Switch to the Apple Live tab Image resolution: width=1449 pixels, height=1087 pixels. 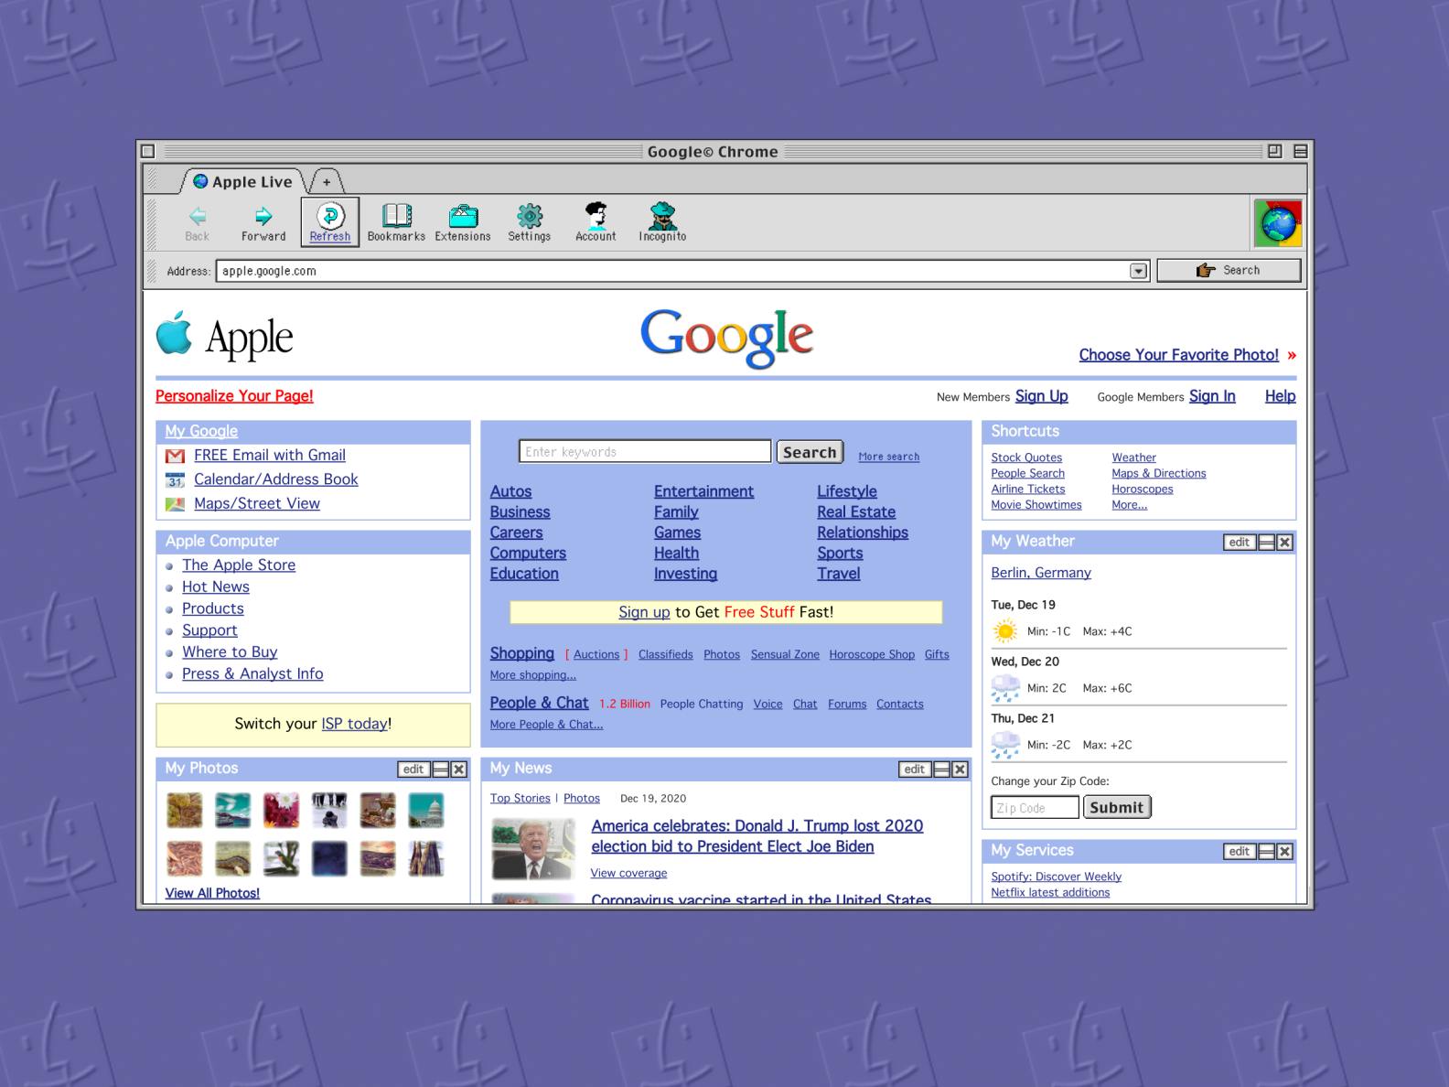coord(243,182)
